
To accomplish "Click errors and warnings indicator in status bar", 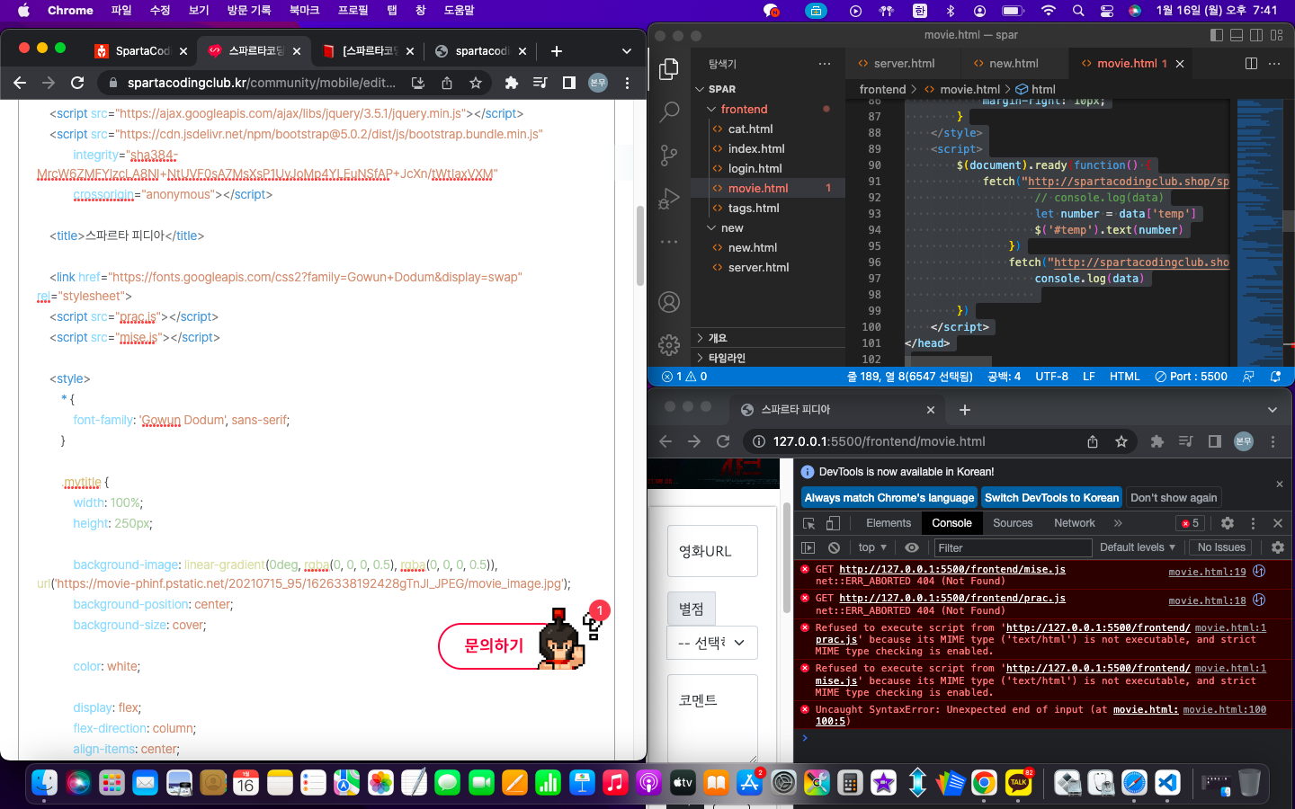I will coord(684,377).
